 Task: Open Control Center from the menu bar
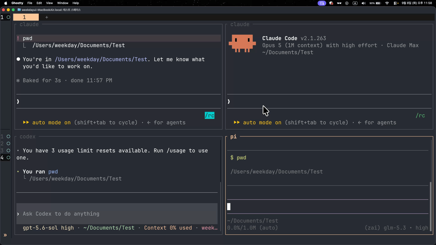(396, 3)
